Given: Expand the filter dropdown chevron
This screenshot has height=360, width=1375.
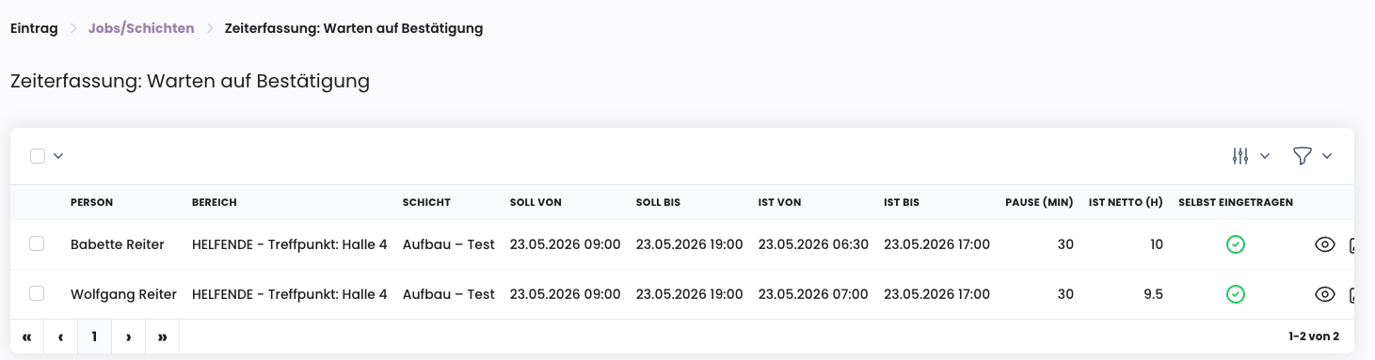Looking at the screenshot, I should click(x=1327, y=156).
